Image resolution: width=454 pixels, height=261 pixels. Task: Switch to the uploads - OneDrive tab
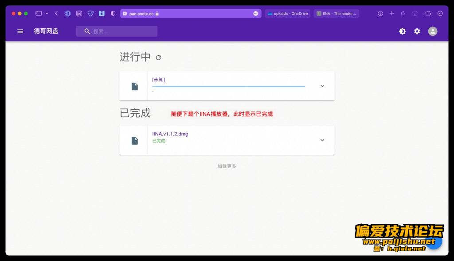tap(287, 13)
